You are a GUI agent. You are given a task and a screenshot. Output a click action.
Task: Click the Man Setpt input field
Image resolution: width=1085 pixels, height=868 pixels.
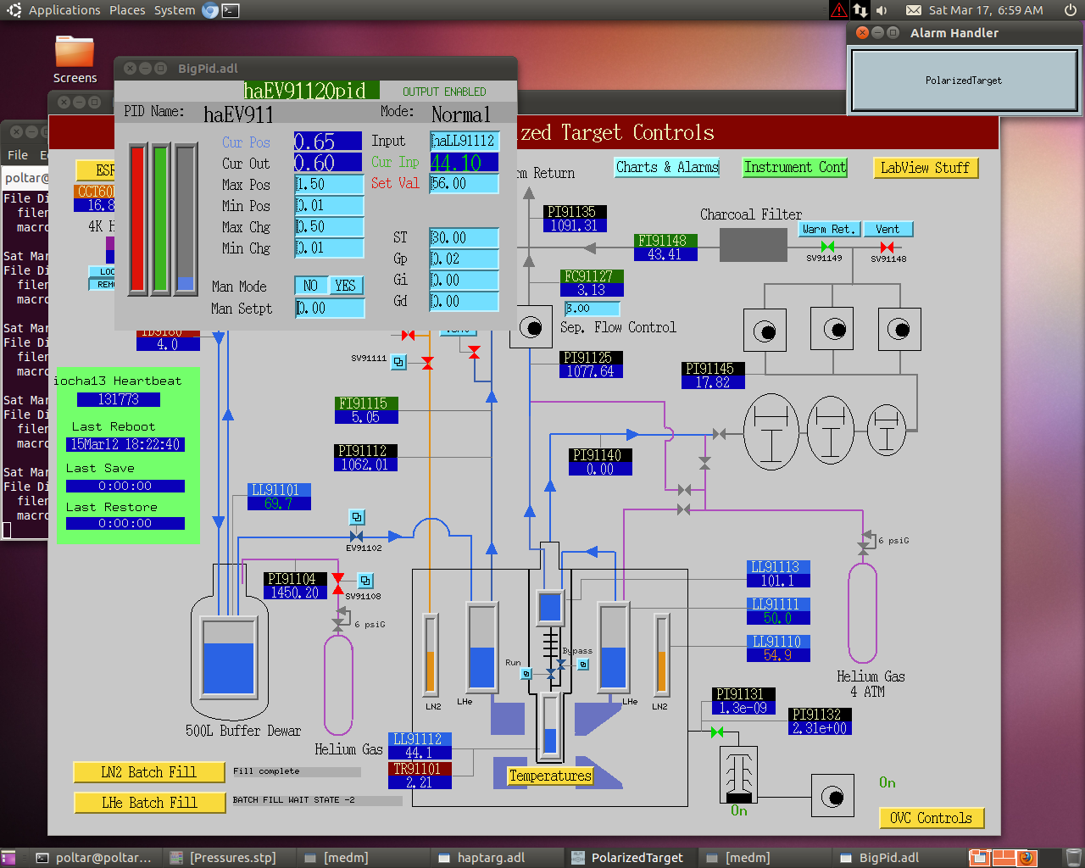330,309
